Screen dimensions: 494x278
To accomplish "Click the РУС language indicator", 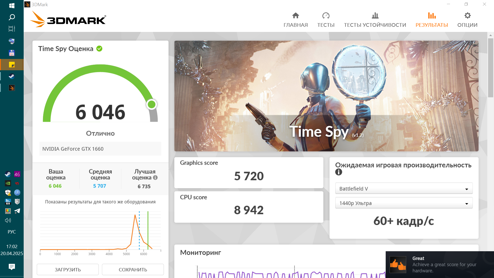I will [12, 232].
